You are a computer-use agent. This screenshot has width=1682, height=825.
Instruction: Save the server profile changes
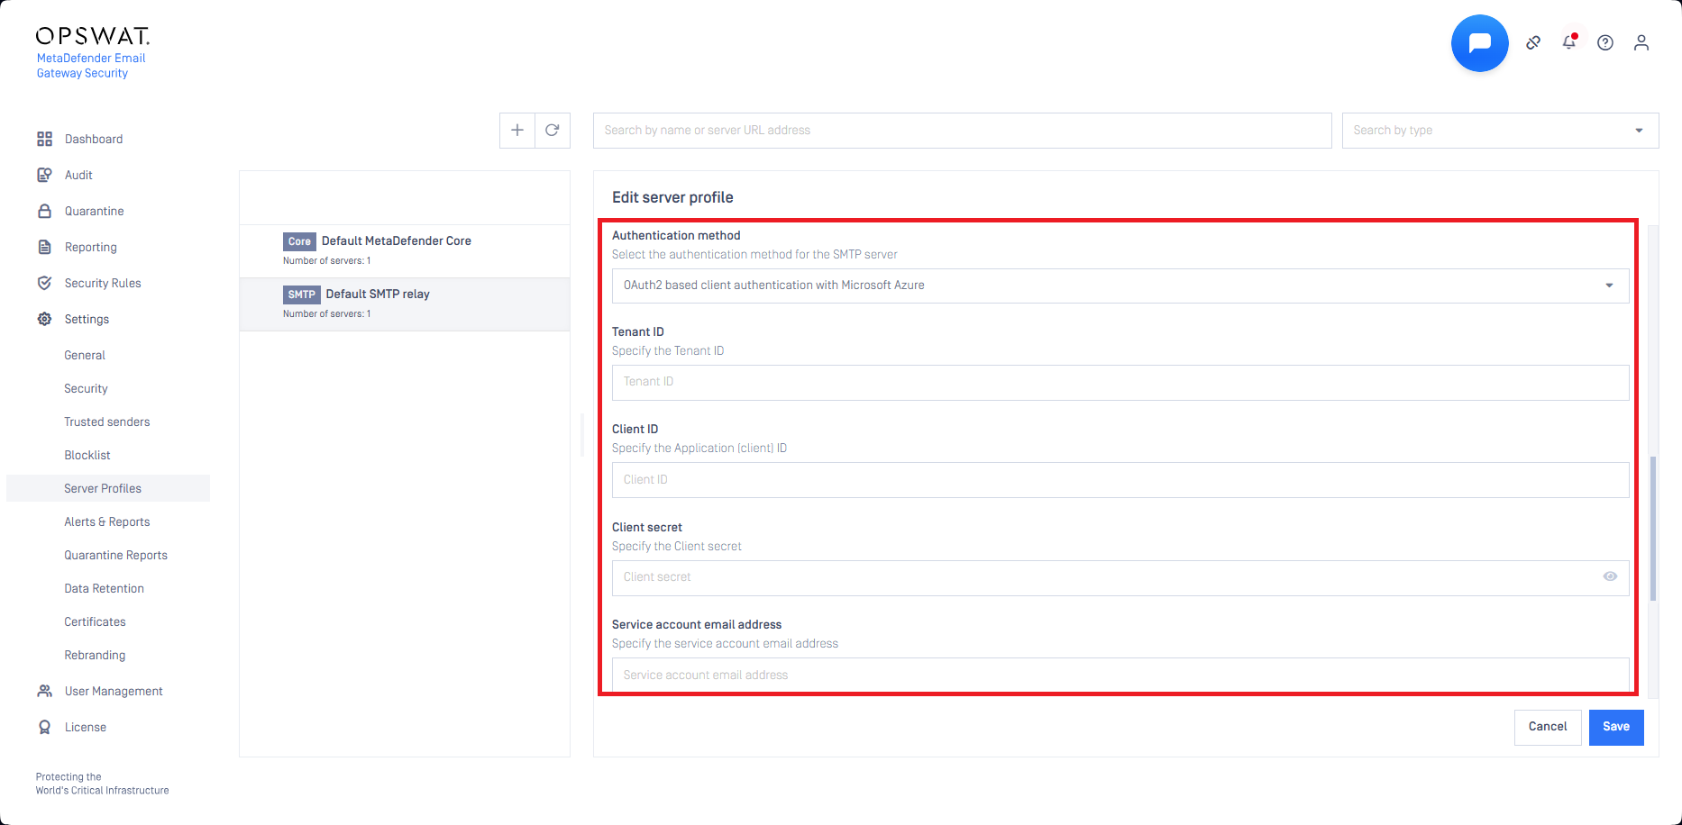click(1615, 727)
